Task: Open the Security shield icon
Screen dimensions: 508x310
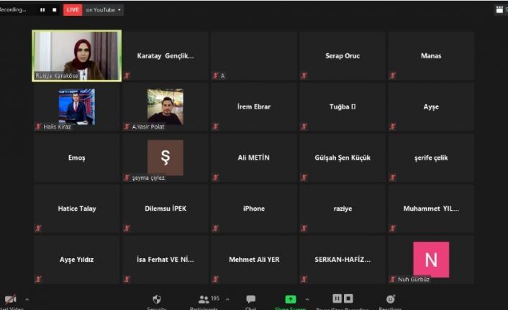Action: click(x=157, y=299)
